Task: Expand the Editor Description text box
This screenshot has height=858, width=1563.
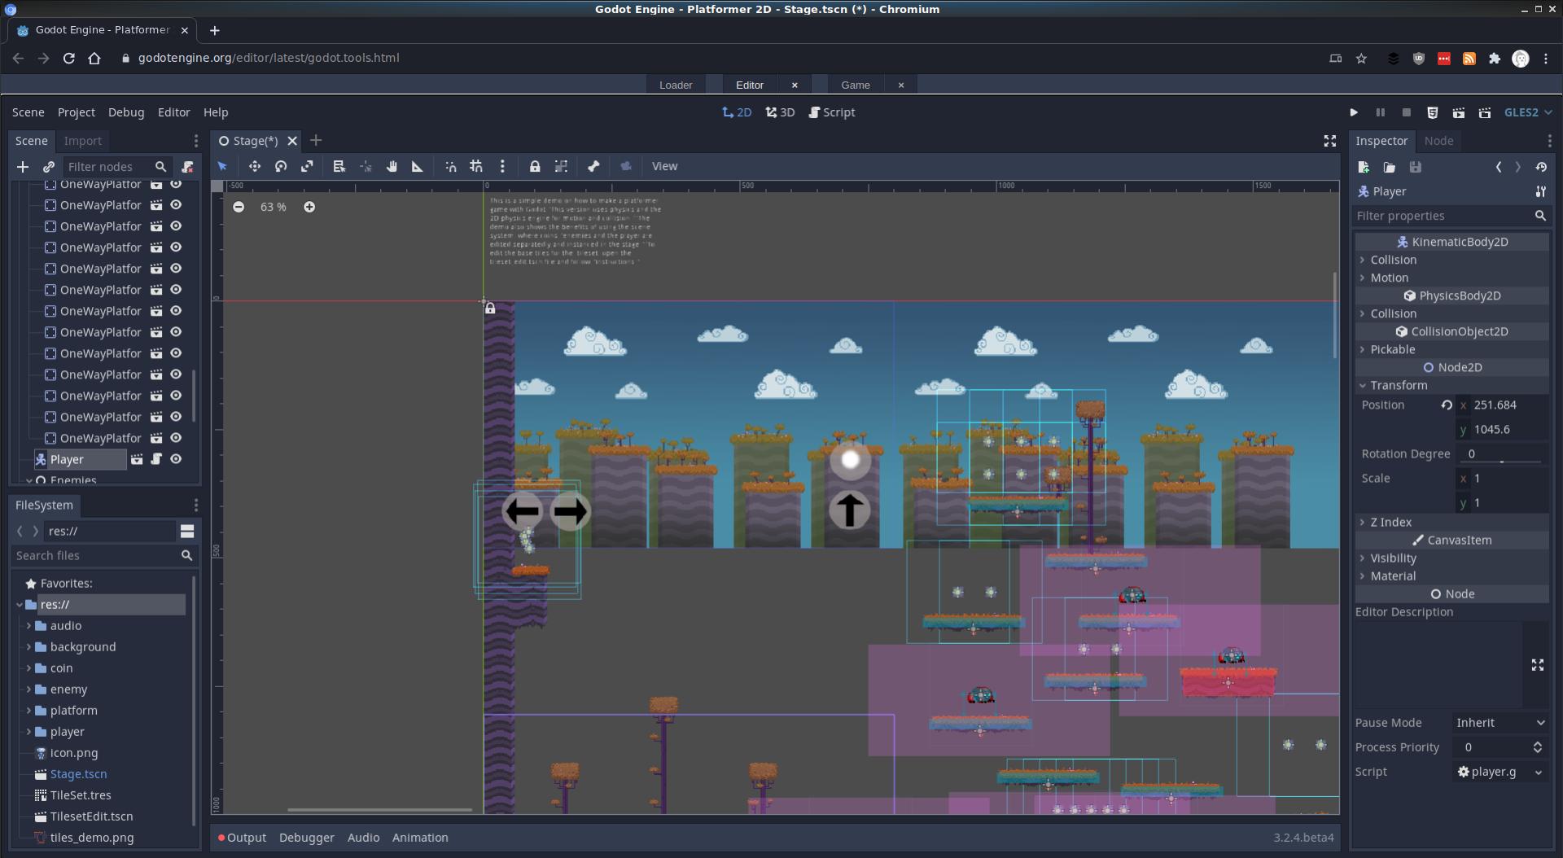Action: click(x=1538, y=665)
